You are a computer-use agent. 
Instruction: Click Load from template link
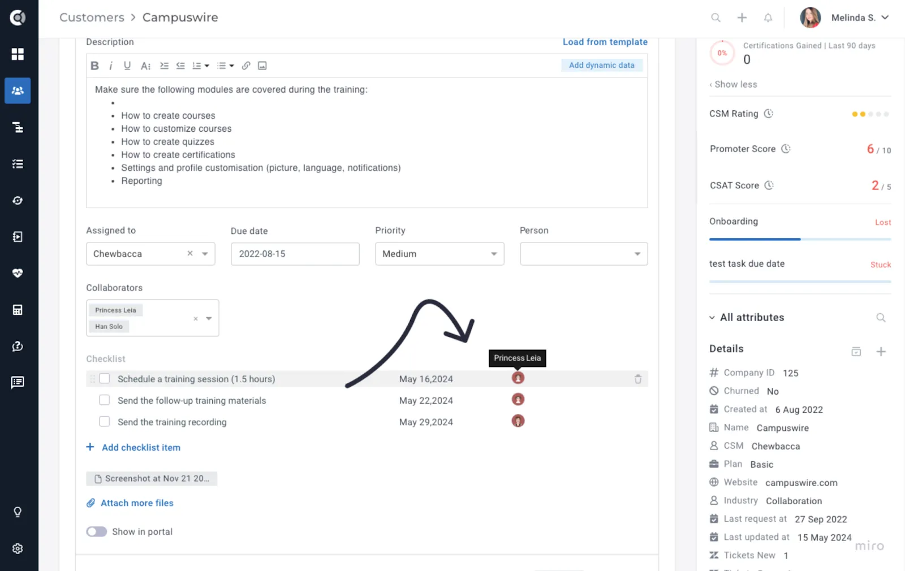[605, 42]
